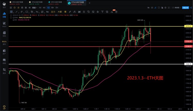
Task: Select the crosshair cursor tool
Action: (11, 12)
